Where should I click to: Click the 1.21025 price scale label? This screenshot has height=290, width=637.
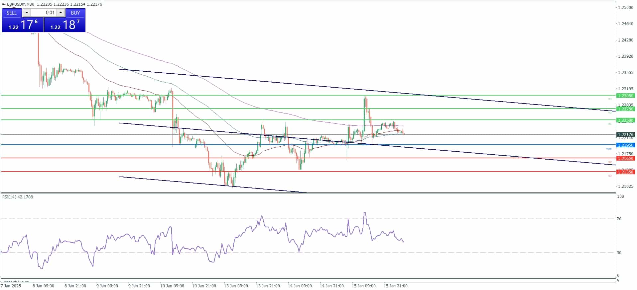pyautogui.click(x=625, y=186)
